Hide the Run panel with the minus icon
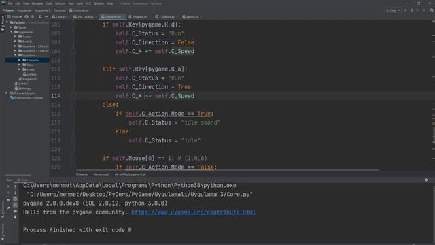 pos(432,180)
